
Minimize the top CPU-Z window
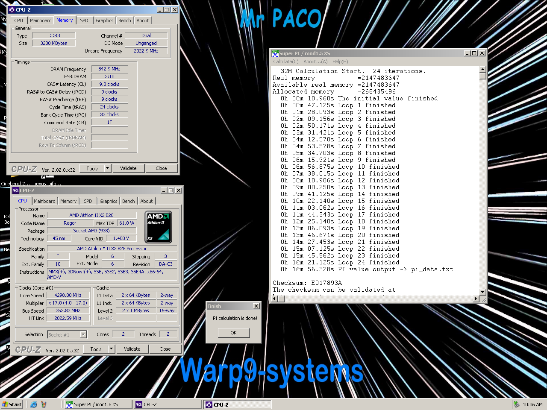(x=160, y=10)
